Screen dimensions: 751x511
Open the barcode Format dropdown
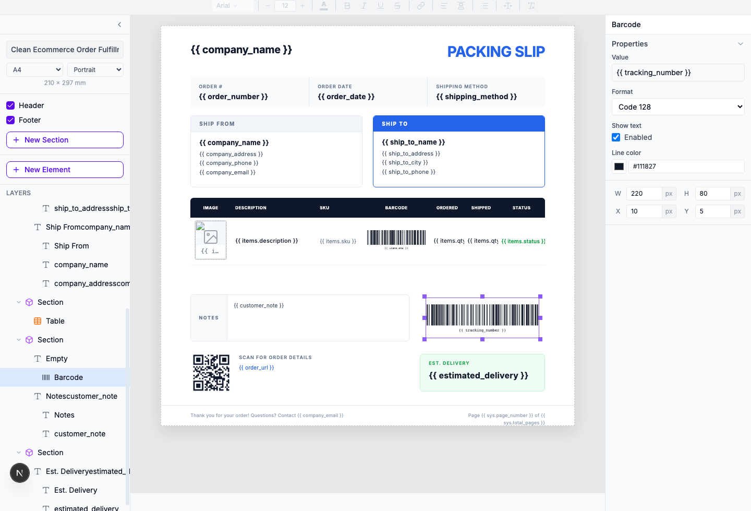tap(678, 107)
